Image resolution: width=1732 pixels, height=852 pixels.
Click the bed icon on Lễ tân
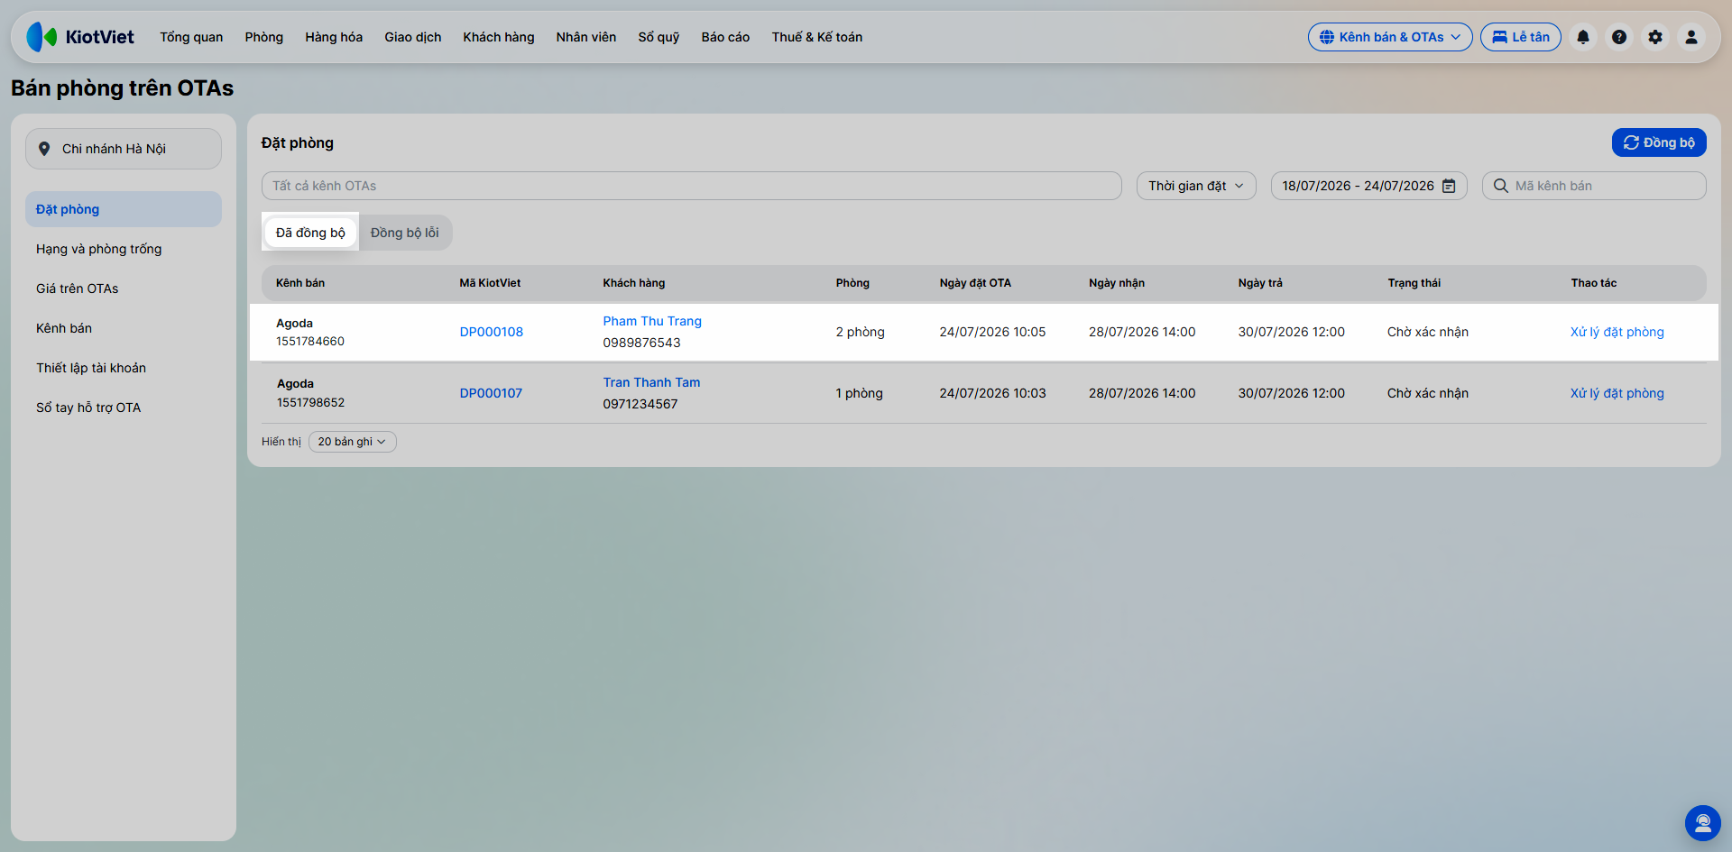[1499, 37]
